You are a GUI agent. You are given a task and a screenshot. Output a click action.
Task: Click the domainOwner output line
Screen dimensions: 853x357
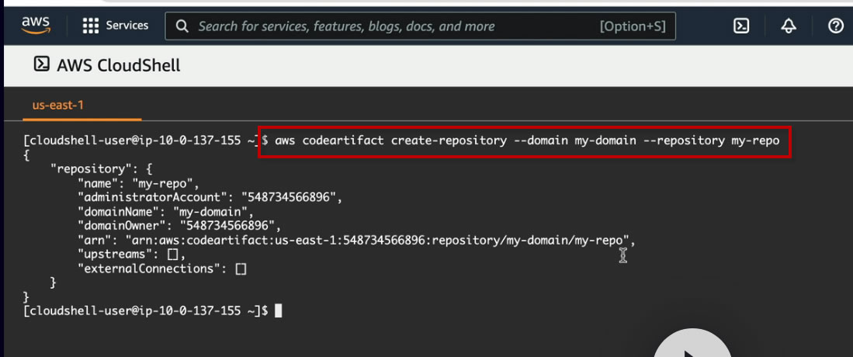[179, 227]
